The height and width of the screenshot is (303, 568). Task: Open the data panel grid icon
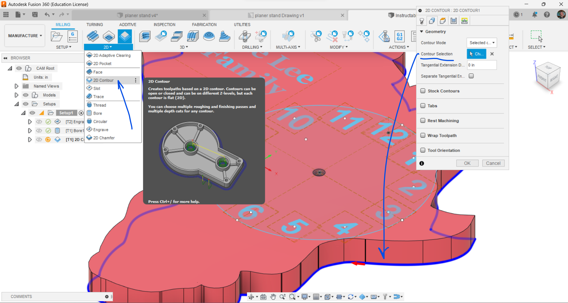tap(6, 15)
